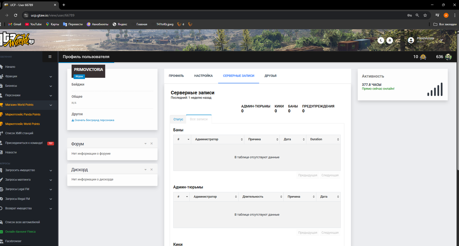The width and height of the screenshot is (459, 246).
Task: Sort Баны table by # column
Action: (x=182, y=139)
